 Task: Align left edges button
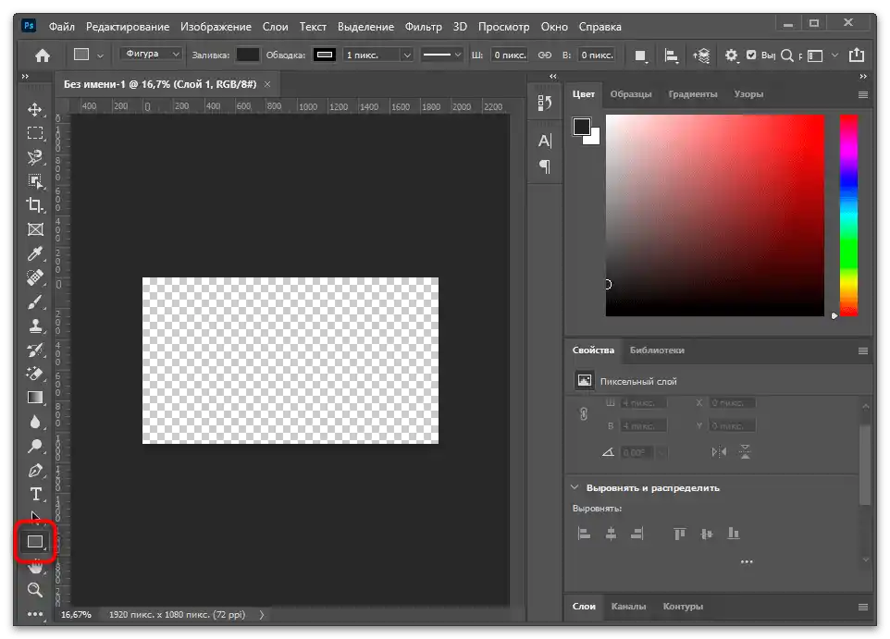584,534
